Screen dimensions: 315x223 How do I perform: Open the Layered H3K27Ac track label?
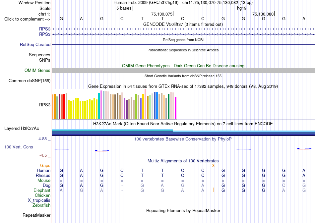coord(22,129)
